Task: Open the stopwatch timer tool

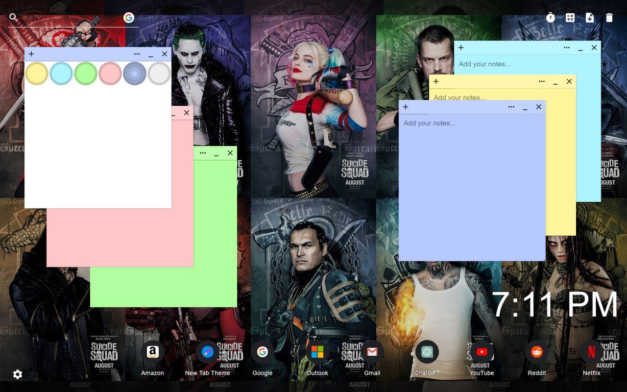Action: point(551,18)
